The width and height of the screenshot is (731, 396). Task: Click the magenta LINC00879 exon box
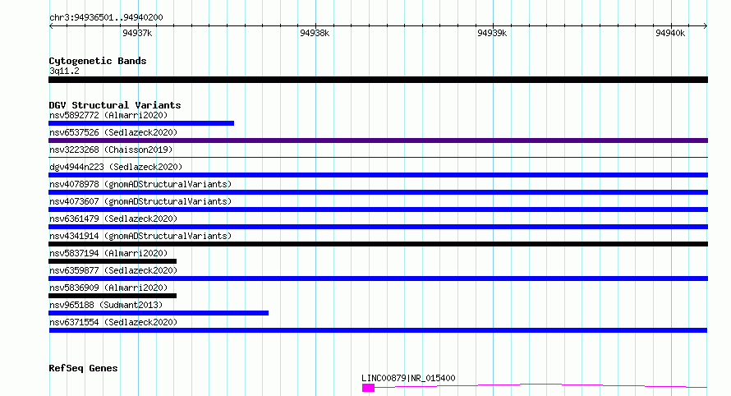pos(368,388)
